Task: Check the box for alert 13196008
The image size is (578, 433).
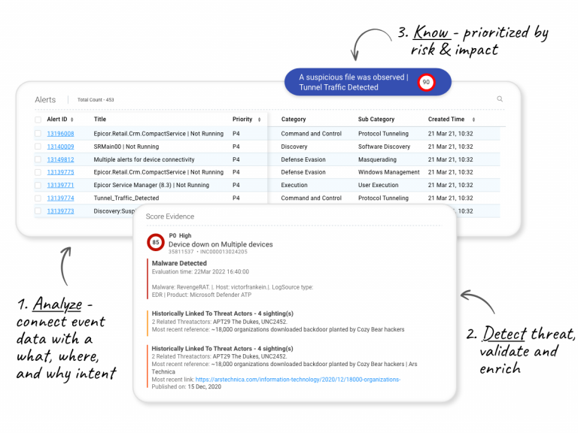Action: [38, 134]
